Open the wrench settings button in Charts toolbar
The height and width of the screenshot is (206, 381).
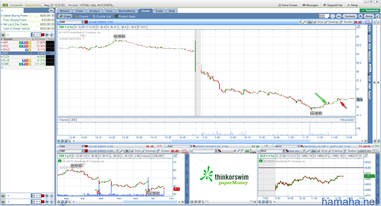coord(339,16)
